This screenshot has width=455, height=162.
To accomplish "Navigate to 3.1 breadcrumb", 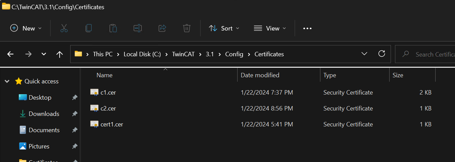I will pos(210,54).
